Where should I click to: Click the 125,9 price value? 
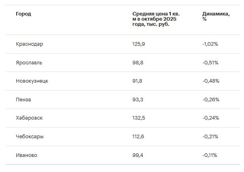point(139,44)
